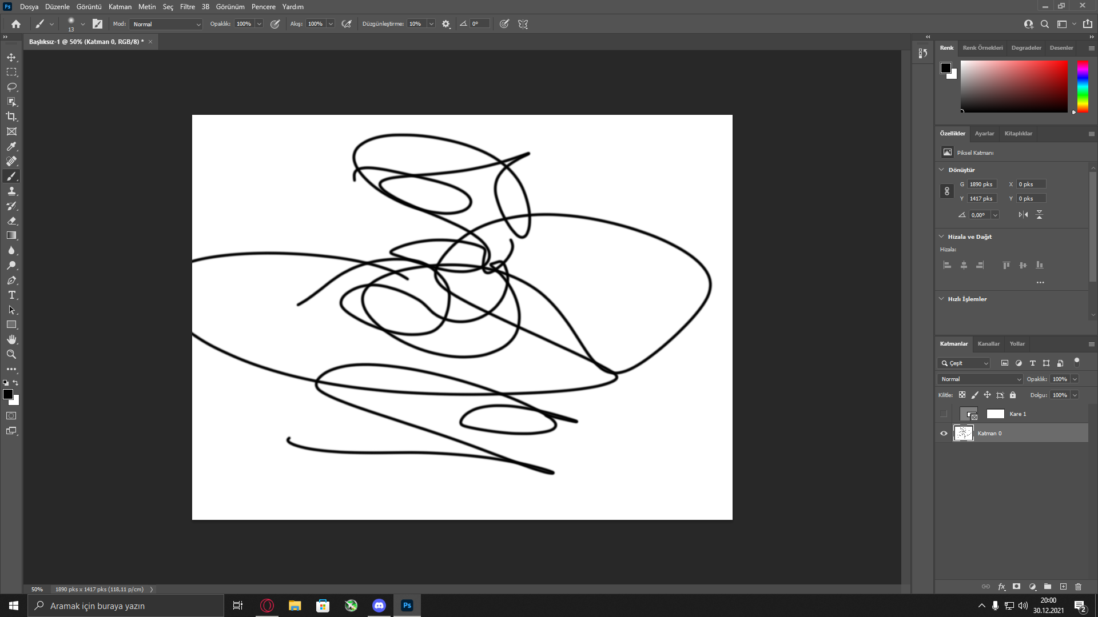1098x617 pixels.
Task: Select the Move tool
Action: click(x=11, y=57)
